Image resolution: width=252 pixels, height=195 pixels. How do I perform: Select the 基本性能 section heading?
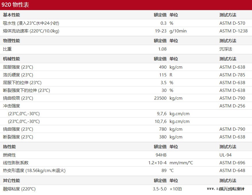pos(11,15)
